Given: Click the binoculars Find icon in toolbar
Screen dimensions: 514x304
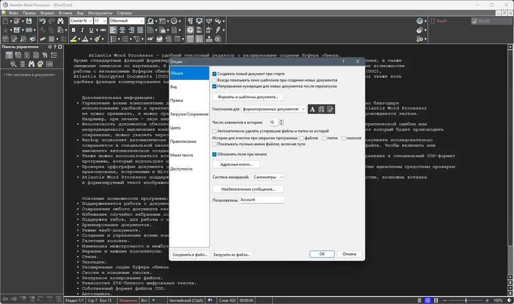Looking at the screenshot, I should pos(60,21).
